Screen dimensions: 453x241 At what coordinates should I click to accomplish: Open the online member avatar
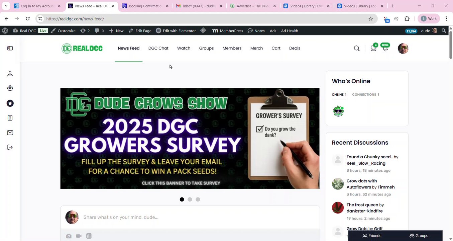click(x=338, y=111)
